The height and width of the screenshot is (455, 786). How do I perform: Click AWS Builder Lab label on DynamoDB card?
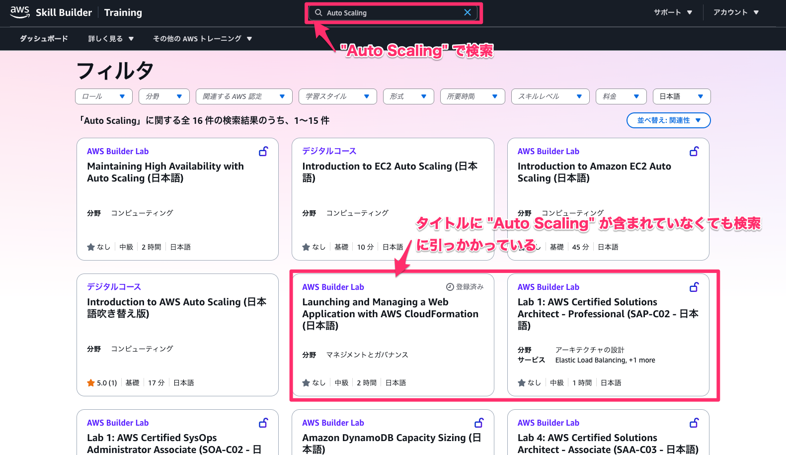click(333, 423)
